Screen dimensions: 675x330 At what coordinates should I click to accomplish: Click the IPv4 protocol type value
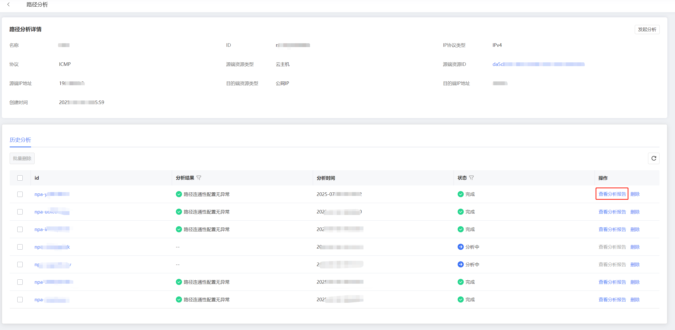(x=497, y=45)
